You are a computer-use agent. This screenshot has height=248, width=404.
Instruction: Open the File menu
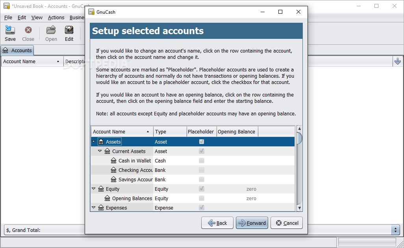8,17
